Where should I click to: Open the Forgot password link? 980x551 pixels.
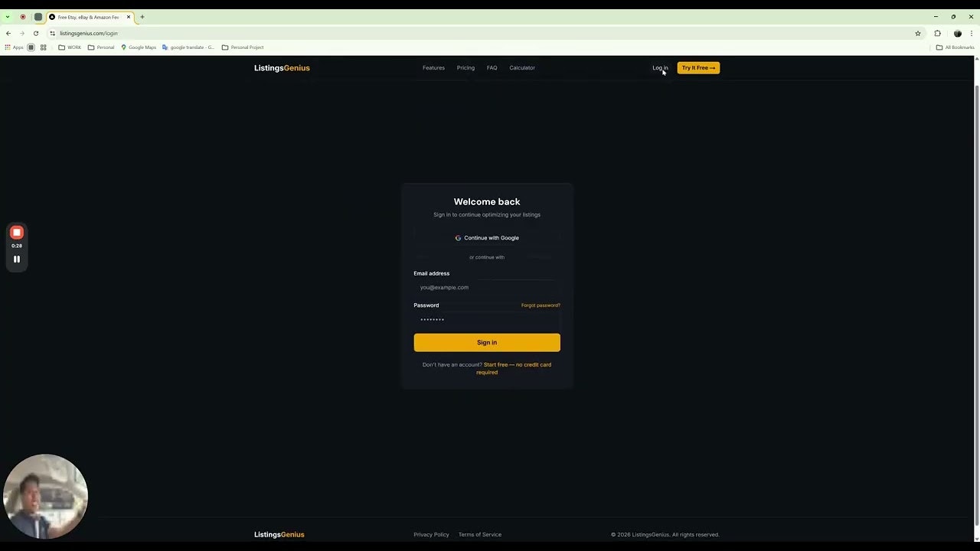(541, 305)
